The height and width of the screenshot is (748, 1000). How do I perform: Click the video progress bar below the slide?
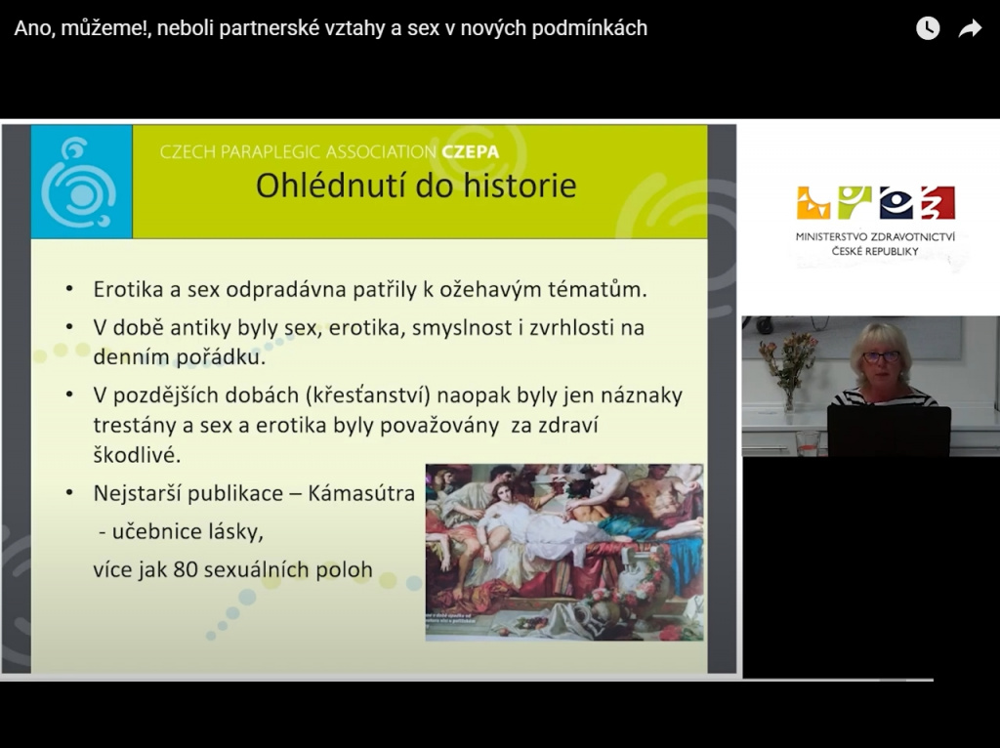click(467, 680)
